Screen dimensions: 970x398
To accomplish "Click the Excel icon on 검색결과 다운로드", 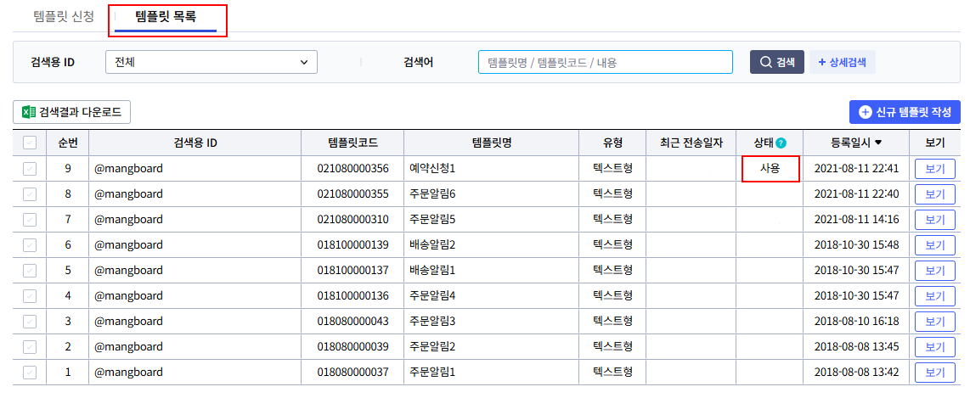I will (x=28, y=112).
